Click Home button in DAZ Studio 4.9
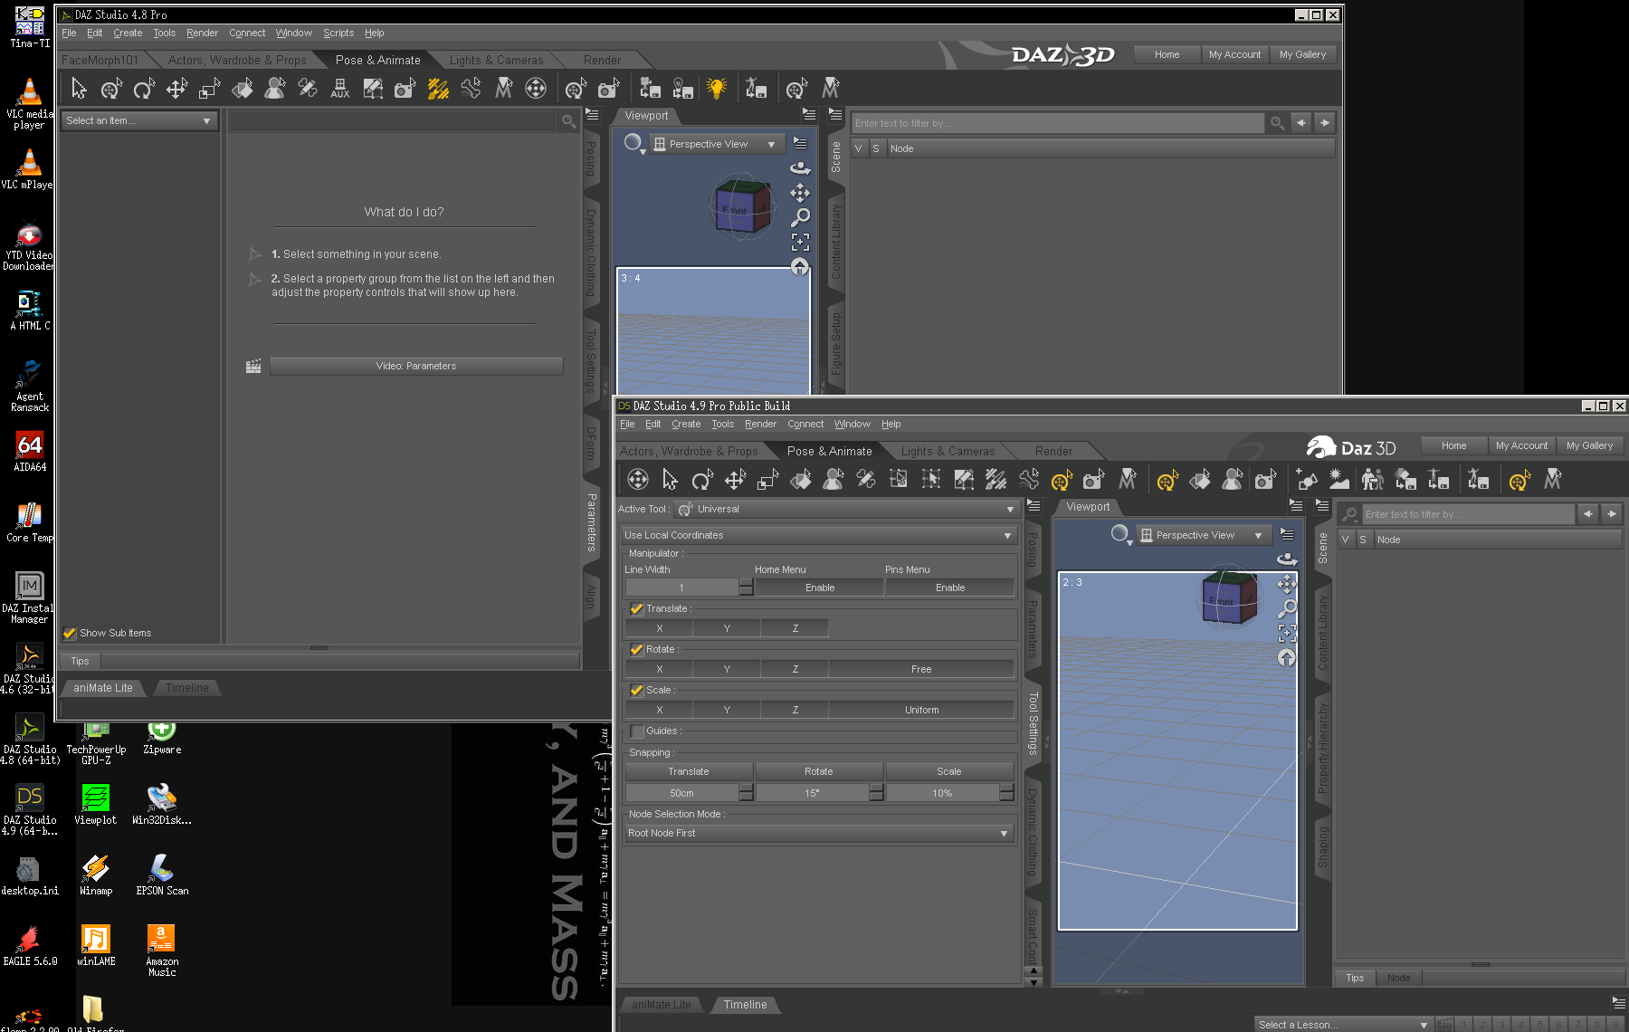 pyautogui.click(x=1453, y=445)
